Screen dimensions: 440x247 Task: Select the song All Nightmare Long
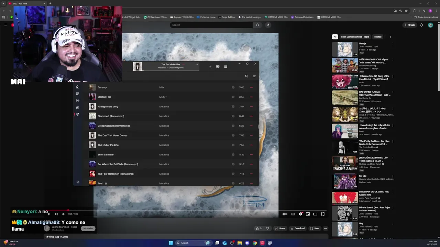click(x=108, y=107)
